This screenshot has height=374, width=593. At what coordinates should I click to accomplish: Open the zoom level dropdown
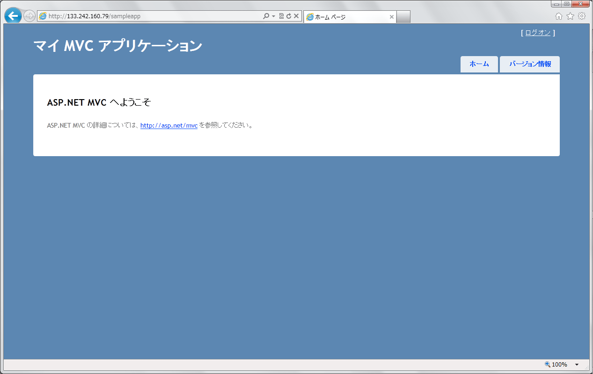577,364
